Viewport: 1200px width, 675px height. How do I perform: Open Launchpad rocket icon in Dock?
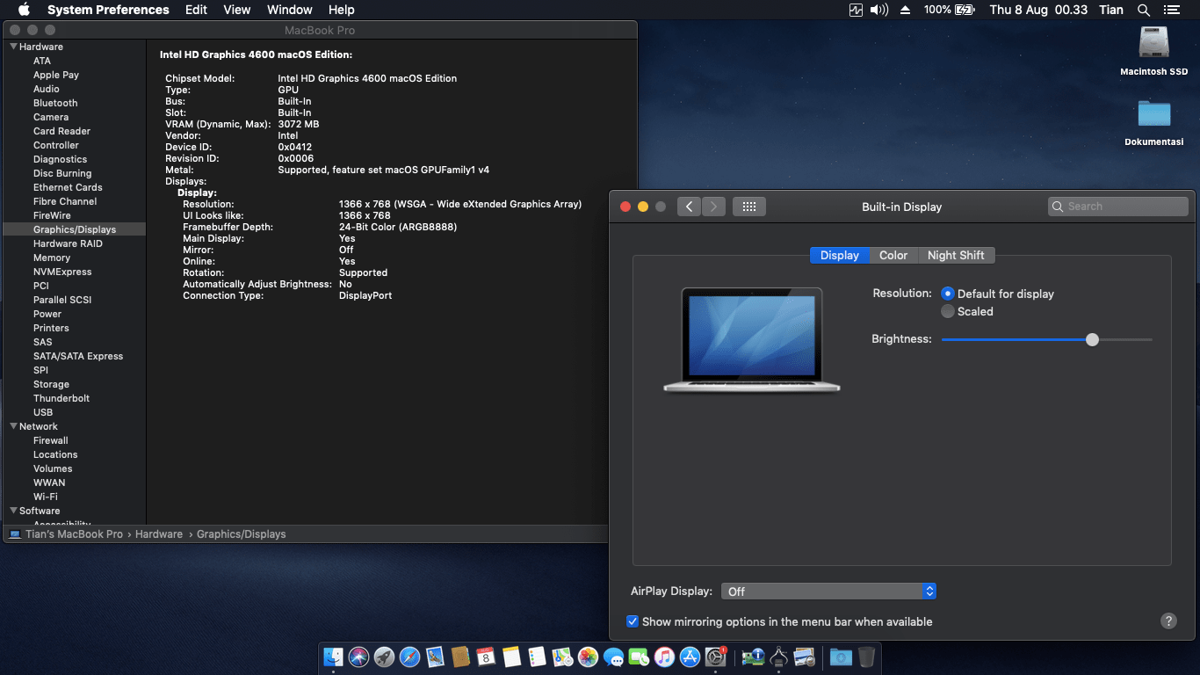[x=384, y=657]
